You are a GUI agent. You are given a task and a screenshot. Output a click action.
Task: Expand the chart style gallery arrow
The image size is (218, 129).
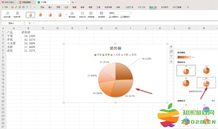pyautogui.click(x=66, y=15)
